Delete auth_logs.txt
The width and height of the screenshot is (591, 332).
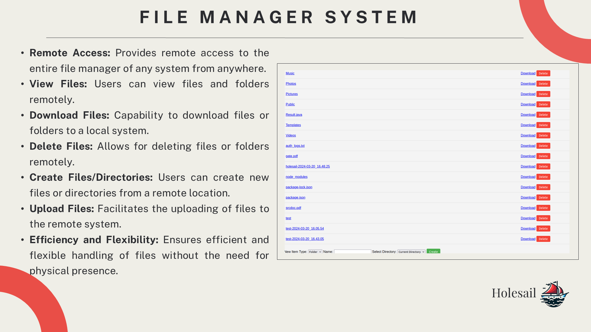pyautogui.click(x=543, y=146)
